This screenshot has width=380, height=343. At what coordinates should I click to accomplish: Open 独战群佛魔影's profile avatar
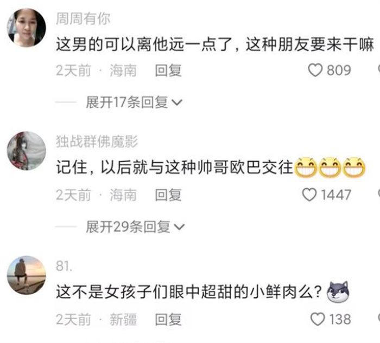coord(27,151)
